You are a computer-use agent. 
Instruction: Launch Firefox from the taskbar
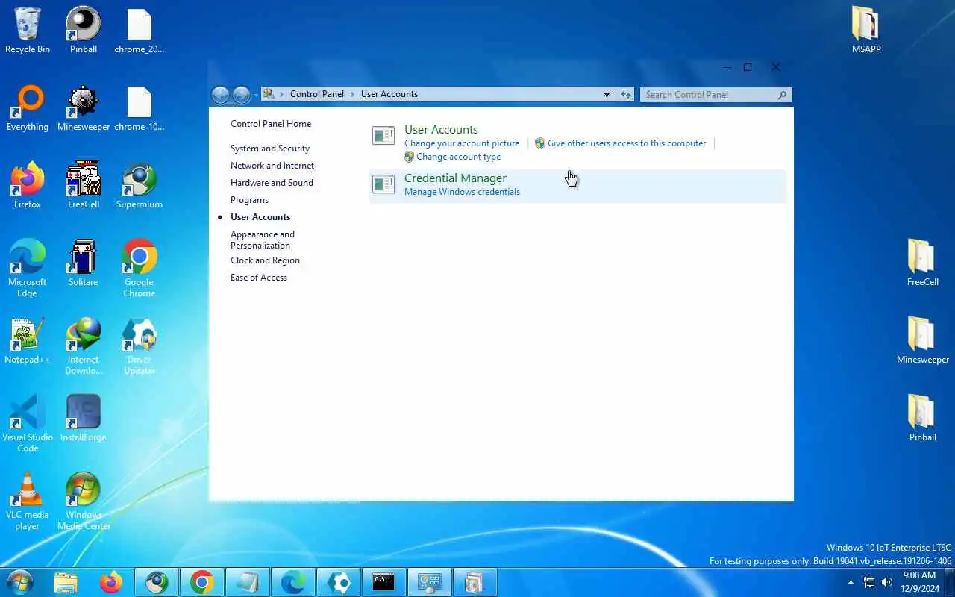tap(111, 582)
